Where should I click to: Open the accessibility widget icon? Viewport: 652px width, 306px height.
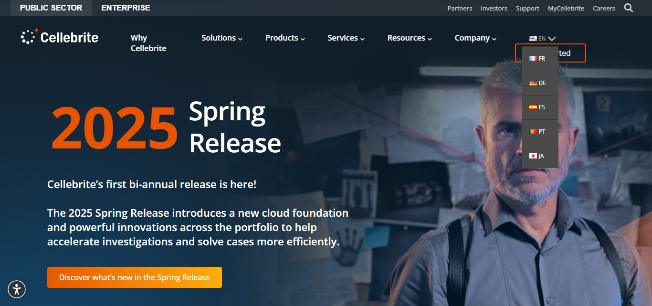17,289
